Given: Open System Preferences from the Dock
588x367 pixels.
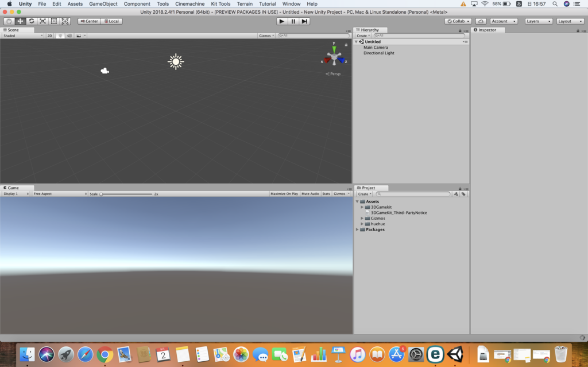Looking at the screenshot, I should [416, 354].
